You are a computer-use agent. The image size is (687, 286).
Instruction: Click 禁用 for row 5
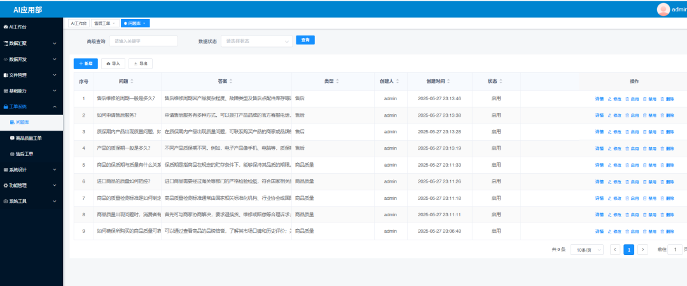point(649,165)
